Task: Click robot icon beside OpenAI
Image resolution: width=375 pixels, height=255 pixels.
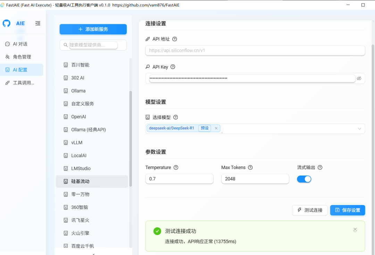Action: [66, 116]
